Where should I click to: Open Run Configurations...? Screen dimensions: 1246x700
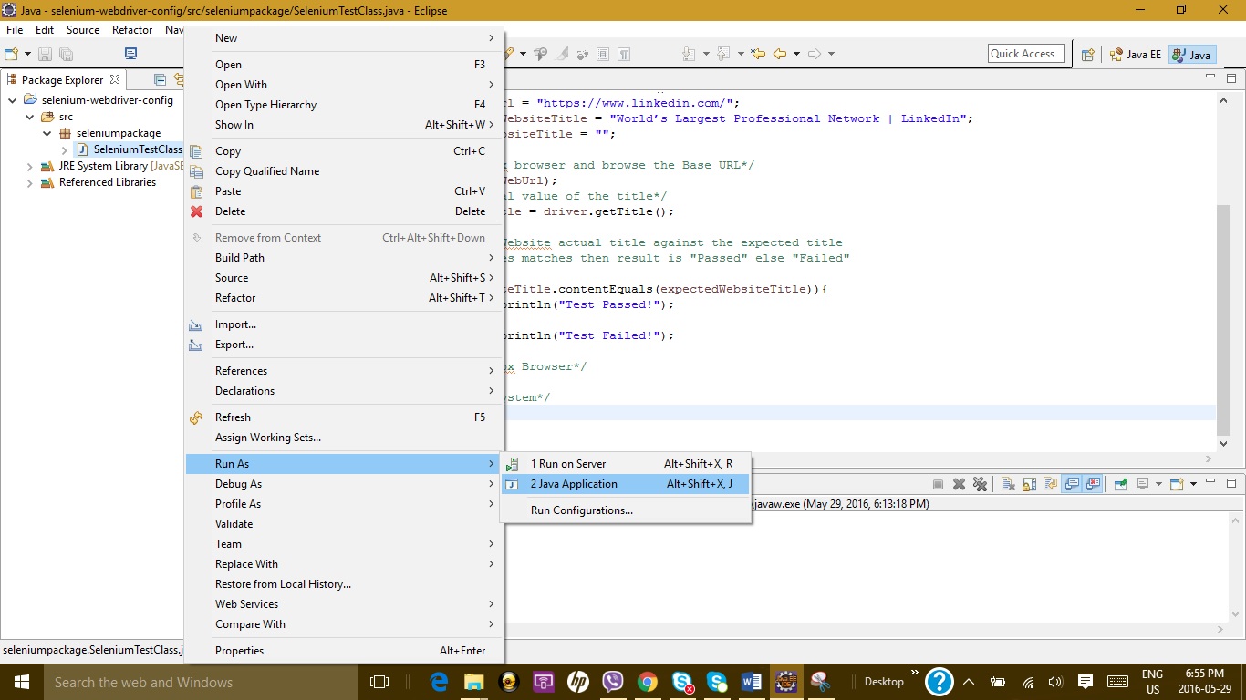(x=625, y=510)
